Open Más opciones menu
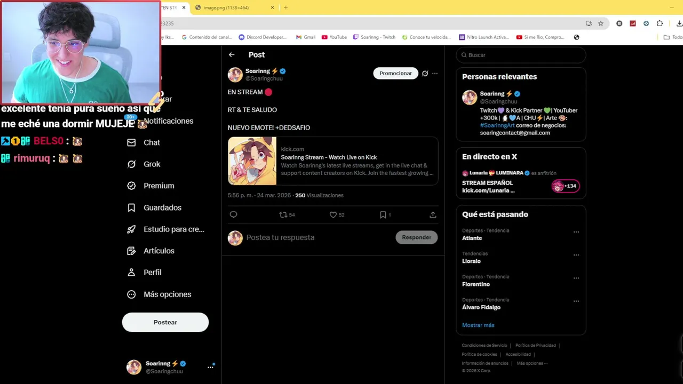The width and height of the screenshot is (683, 384). coord(159,294)
